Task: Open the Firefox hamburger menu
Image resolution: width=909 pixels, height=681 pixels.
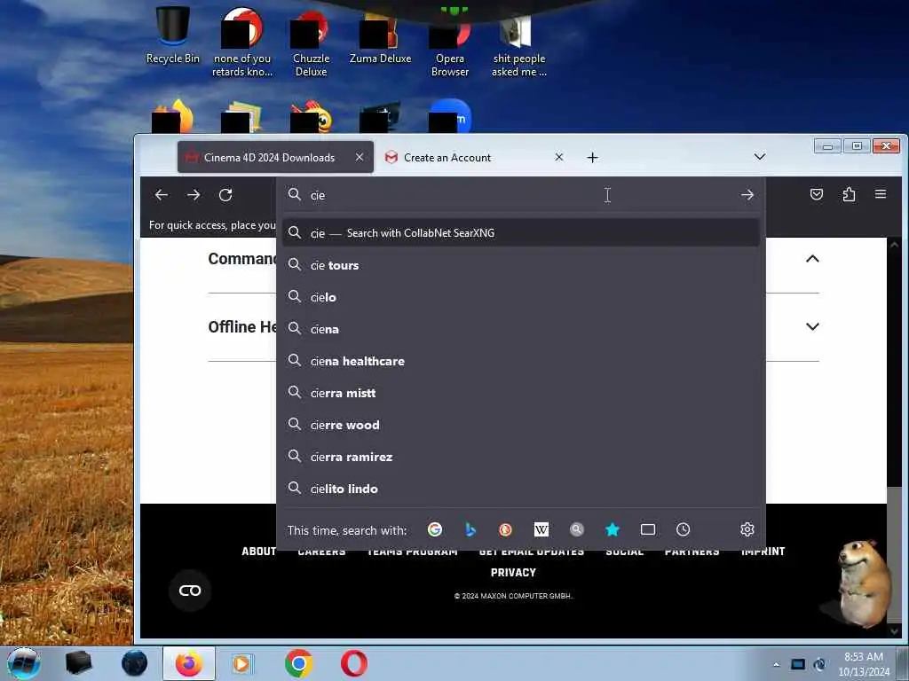Action: click(x=881, y=194)
